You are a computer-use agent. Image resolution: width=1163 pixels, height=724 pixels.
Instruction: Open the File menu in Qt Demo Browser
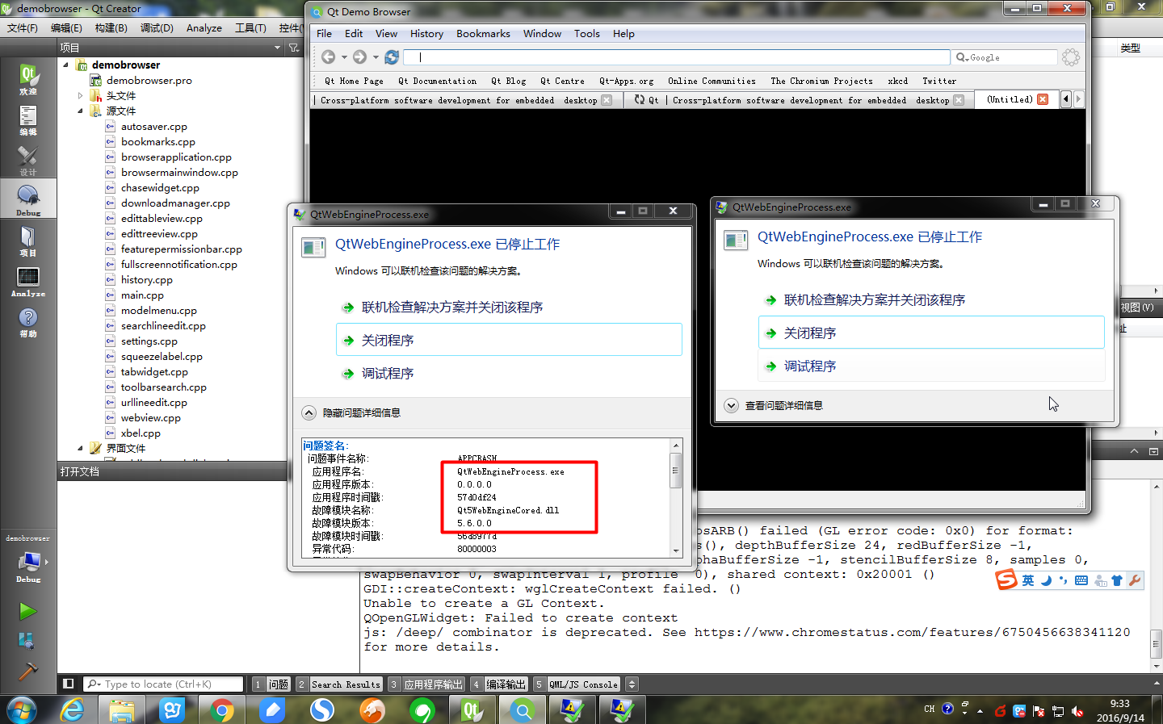click(324, 34)
